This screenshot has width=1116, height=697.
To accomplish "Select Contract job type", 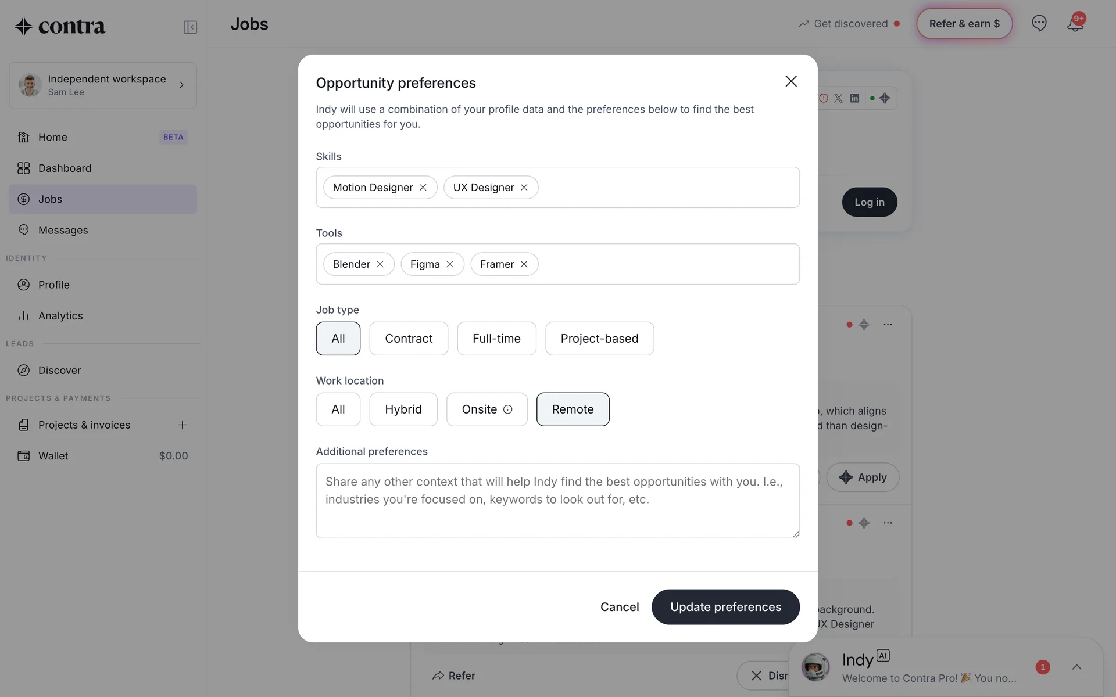I will point(409,339).
